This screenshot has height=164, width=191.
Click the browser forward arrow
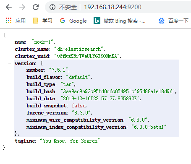point(22,7)
